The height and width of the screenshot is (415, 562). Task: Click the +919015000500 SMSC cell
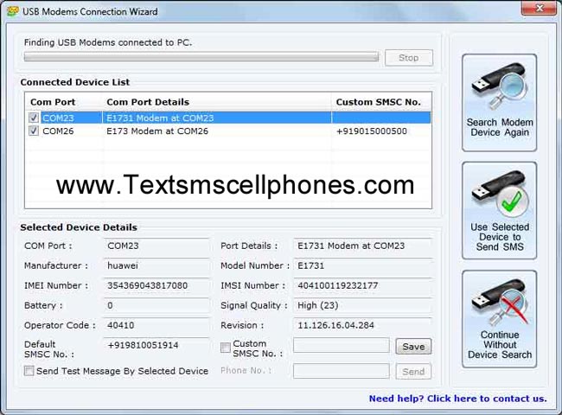pos(371,131)
